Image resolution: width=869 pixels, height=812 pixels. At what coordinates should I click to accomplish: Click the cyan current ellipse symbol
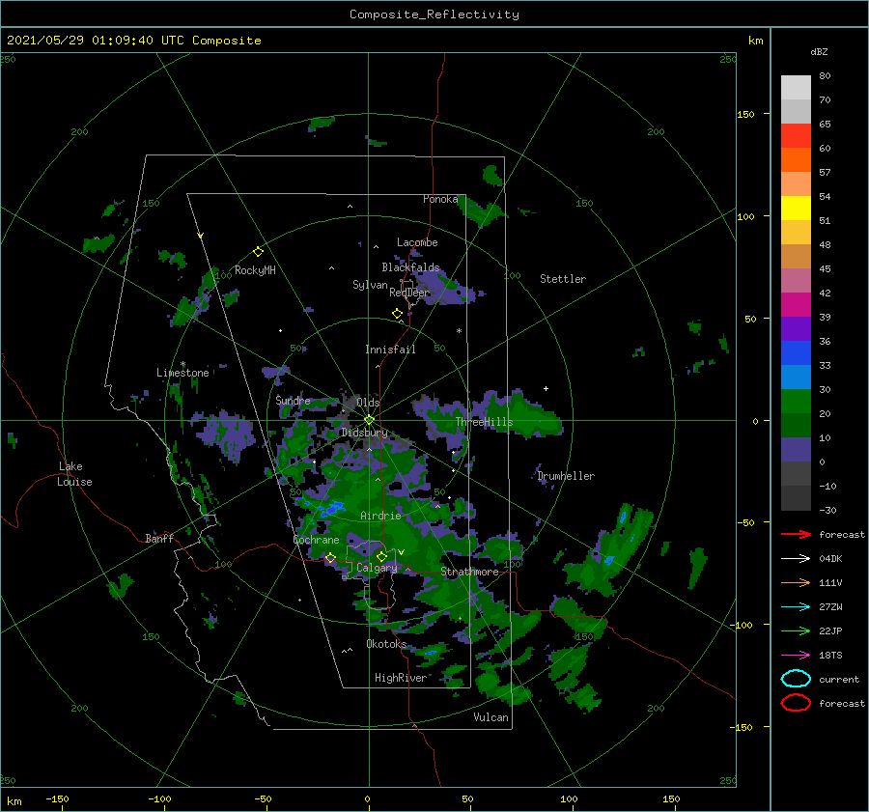(x=796, y=679)
